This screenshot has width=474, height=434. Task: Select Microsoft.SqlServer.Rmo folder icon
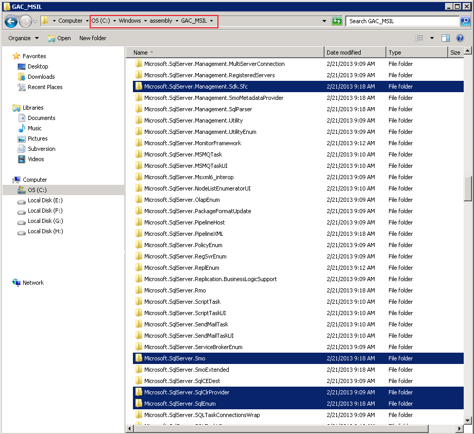(x=139, y=290)
